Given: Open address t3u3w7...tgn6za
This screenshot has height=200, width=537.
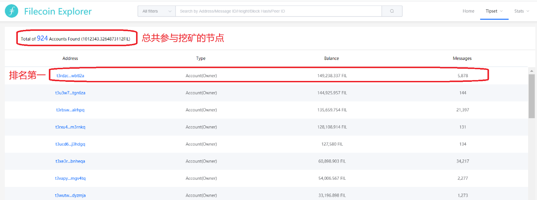Looking at the screenshot, I should pyautogui.click(x=70, y=93).
